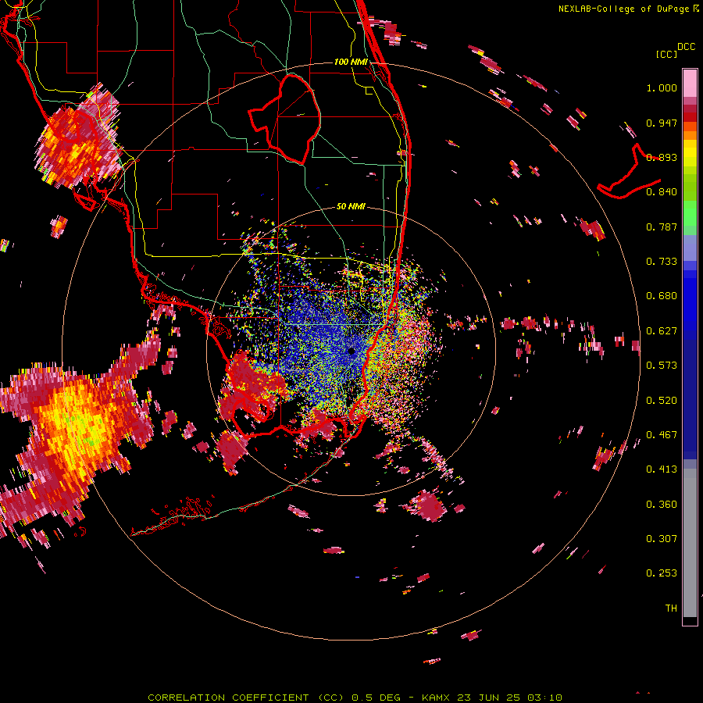Screen dimensions: 703x703
Task: Select the 0.840 scale value
Action: (662, 192)
